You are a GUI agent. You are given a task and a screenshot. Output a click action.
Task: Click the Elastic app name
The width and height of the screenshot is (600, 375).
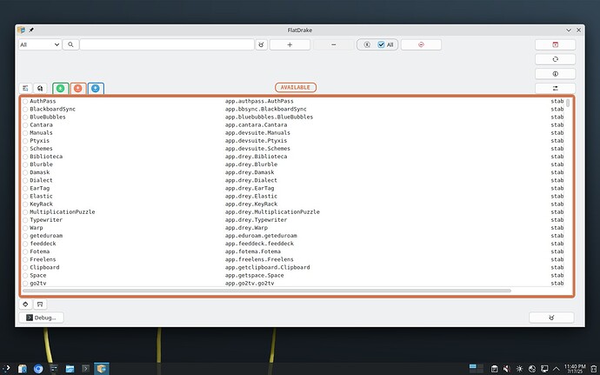point(42,196)
